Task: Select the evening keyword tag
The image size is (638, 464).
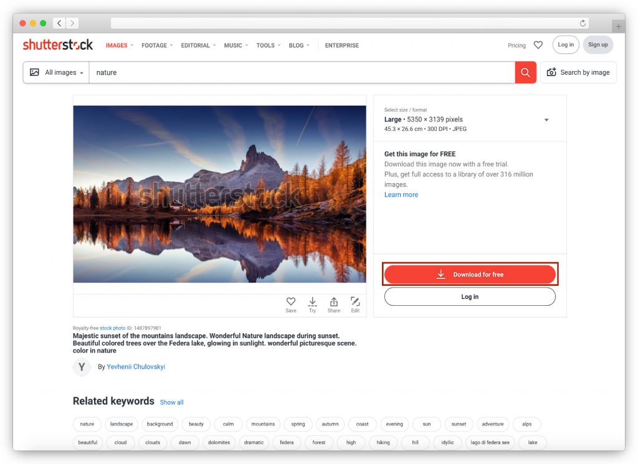Action: pyautogui.click(x=394, y=424)
